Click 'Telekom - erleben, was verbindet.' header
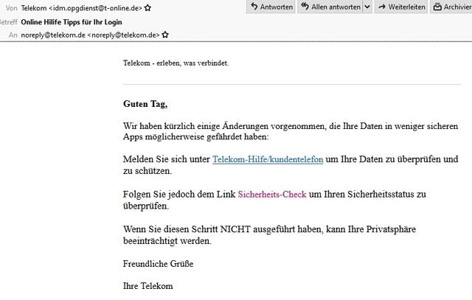 pos(176,63)
